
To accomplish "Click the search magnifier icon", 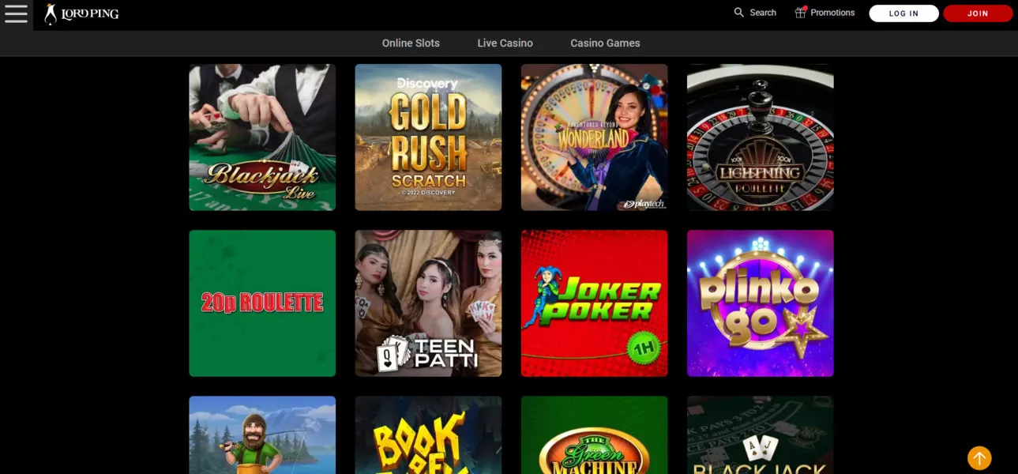I will click(x=739, y=13).
